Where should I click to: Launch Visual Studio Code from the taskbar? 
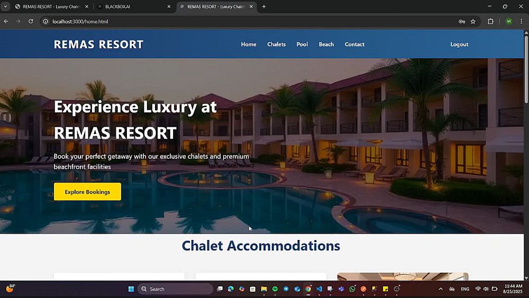(319, 289)
